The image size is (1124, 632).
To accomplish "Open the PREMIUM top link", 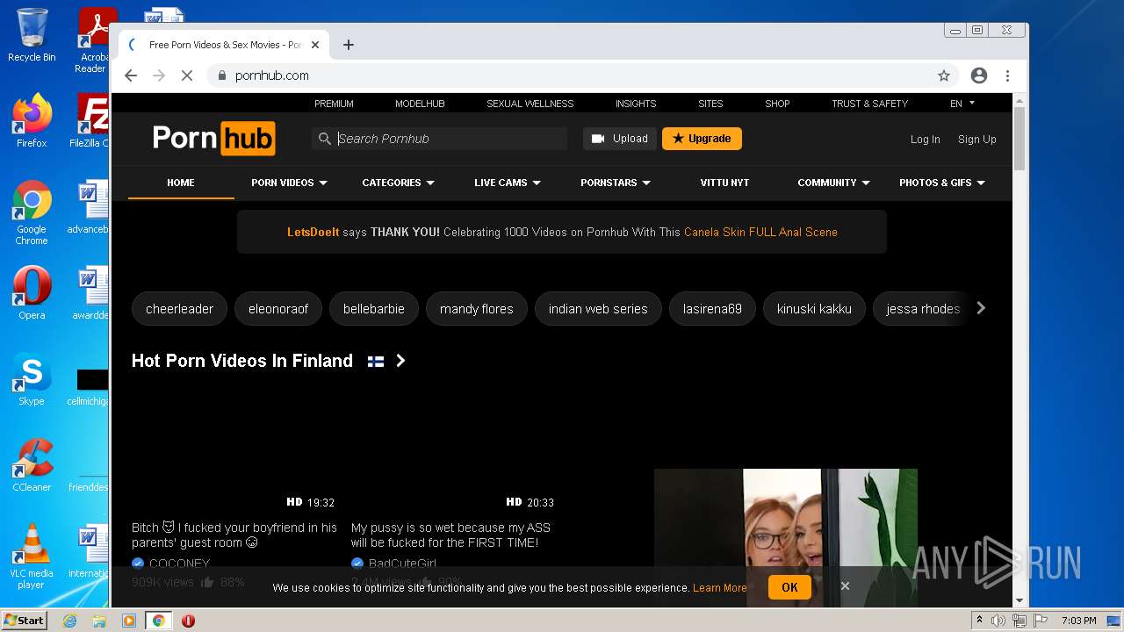I will pos(334,104).
